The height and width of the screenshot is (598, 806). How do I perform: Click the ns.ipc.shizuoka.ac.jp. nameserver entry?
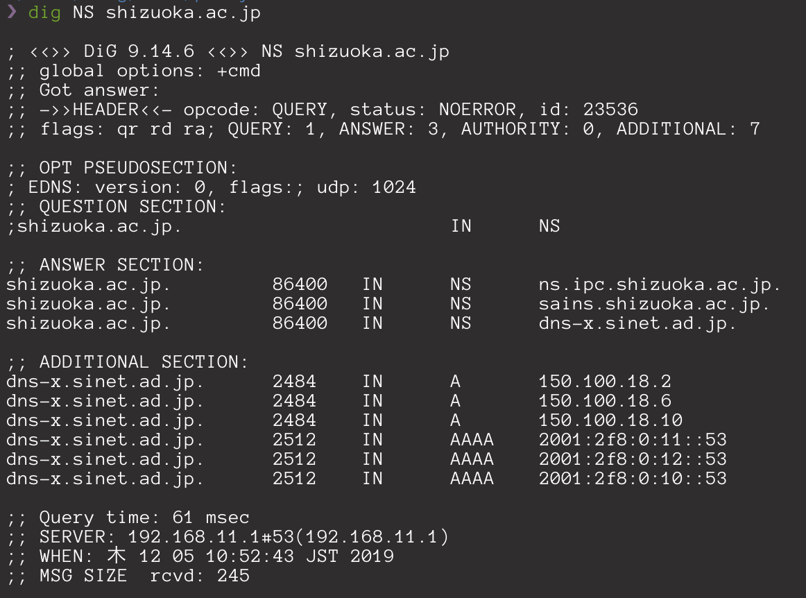pyautogui.click(x=660, y=285)
